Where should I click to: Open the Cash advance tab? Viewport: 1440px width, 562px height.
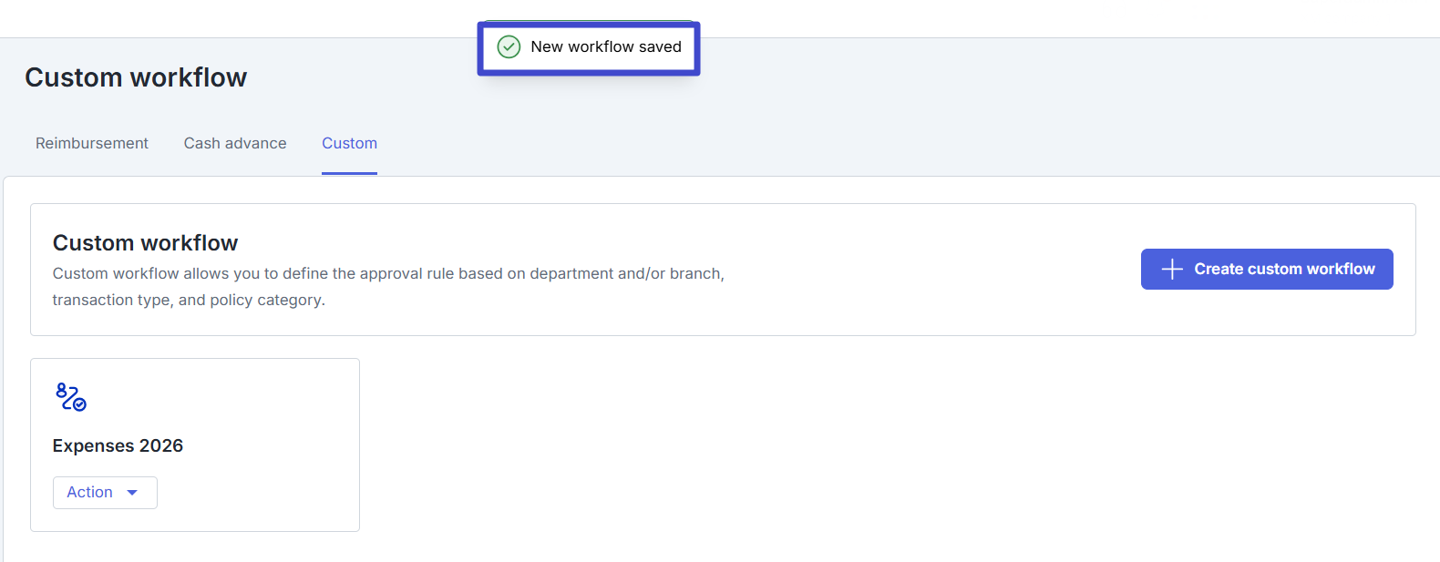coord(235,143)
